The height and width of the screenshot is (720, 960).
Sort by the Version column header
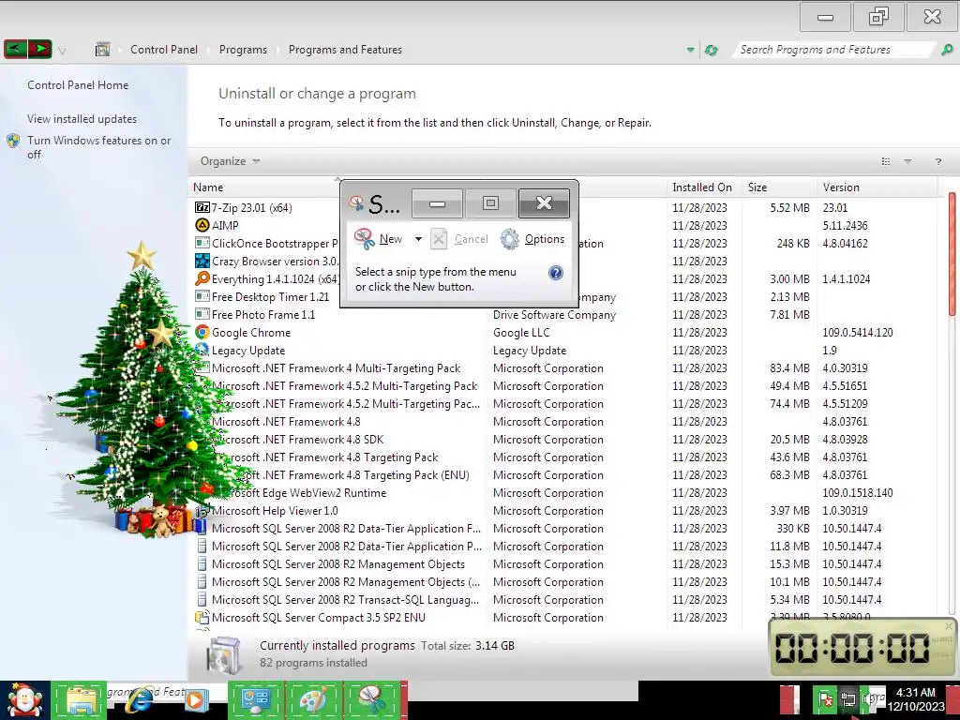pos(877,187)
